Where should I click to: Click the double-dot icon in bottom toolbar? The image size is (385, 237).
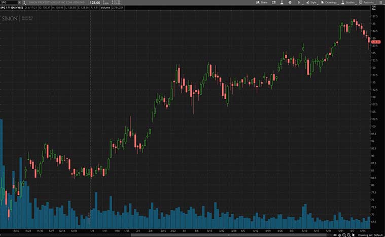(335, 235)
